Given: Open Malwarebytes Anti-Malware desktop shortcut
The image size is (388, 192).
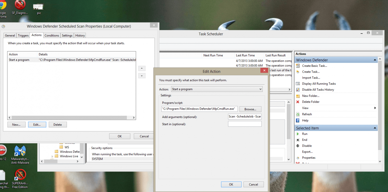Looking at the screenshot, I should click(20, 155).
